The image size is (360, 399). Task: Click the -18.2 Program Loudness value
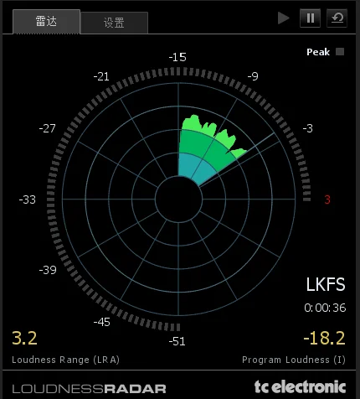[324, 338]
